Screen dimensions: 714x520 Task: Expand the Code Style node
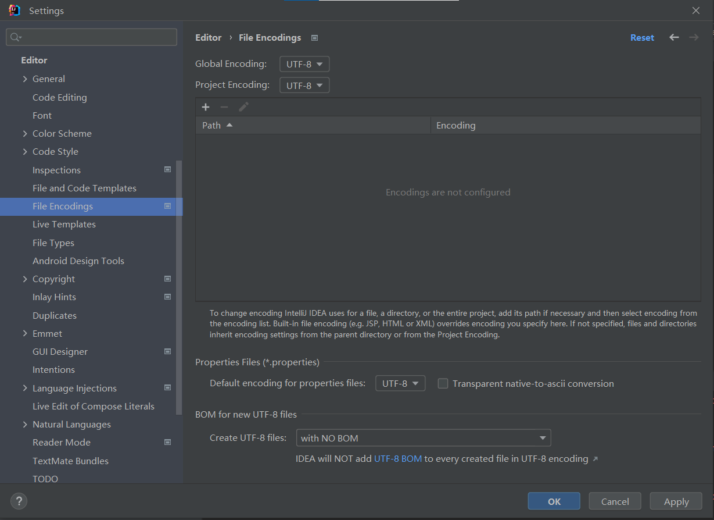25,152
